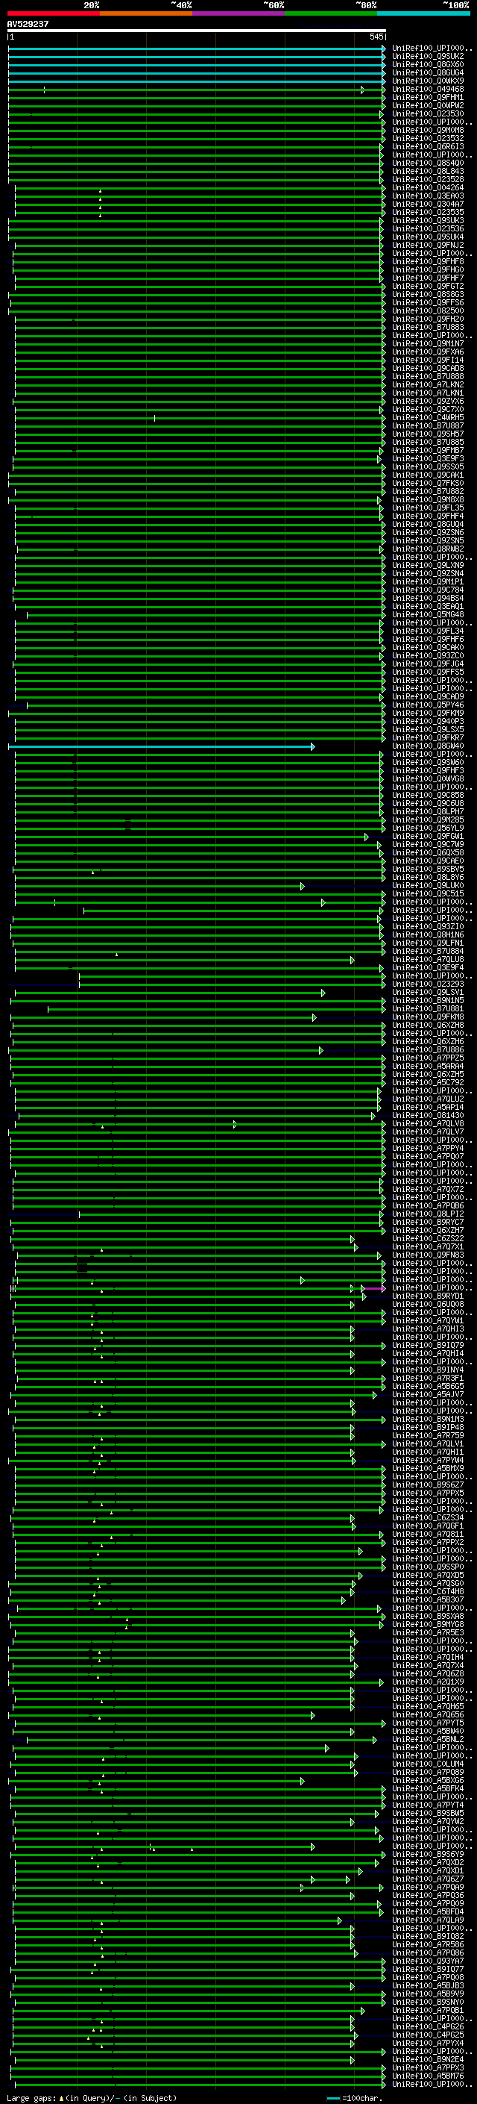Select hit label UniRef100_A7QLU8
The height and width of the screenshot is (2104, 477).
pos(428,960)
